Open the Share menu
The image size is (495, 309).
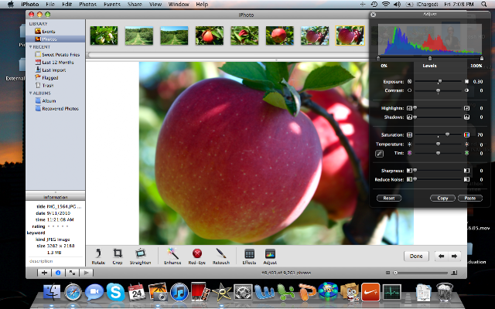pos(135,4)
